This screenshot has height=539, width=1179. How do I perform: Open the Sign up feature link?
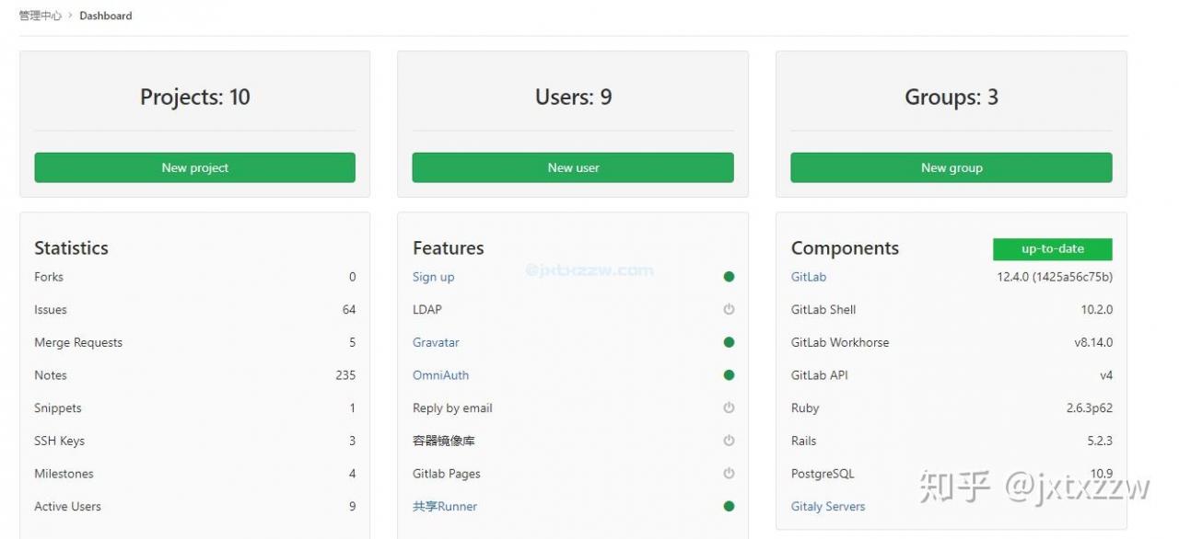coord(433,277)
